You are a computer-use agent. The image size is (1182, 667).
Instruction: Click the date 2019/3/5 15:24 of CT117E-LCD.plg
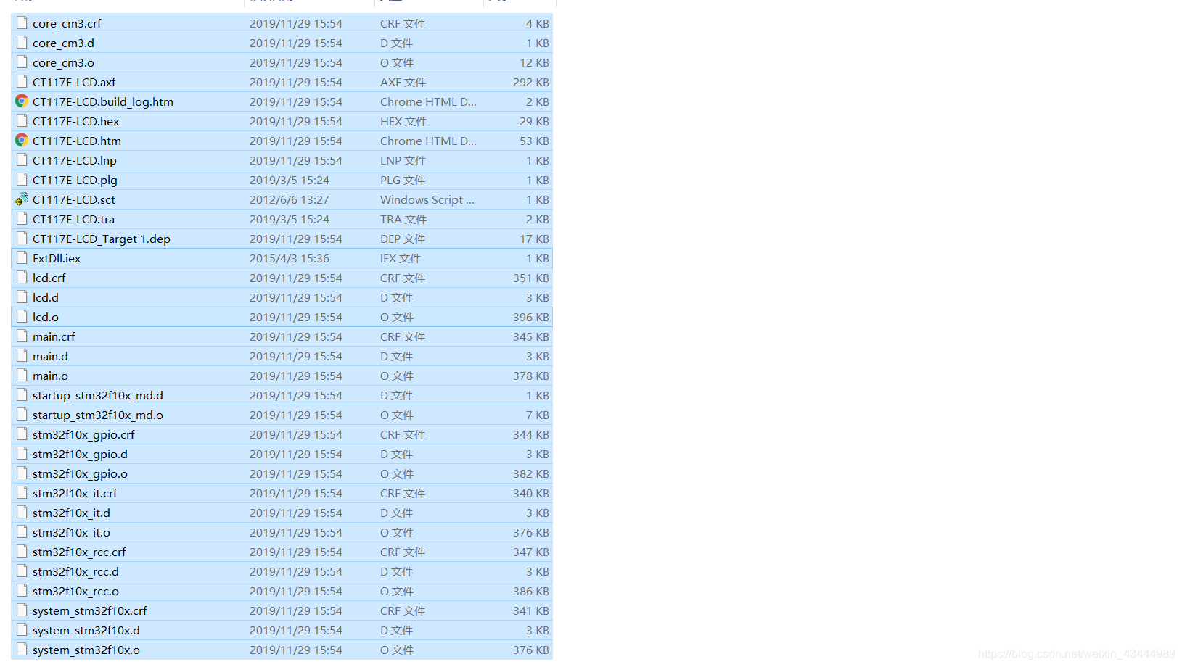click(x=290, y=180)
